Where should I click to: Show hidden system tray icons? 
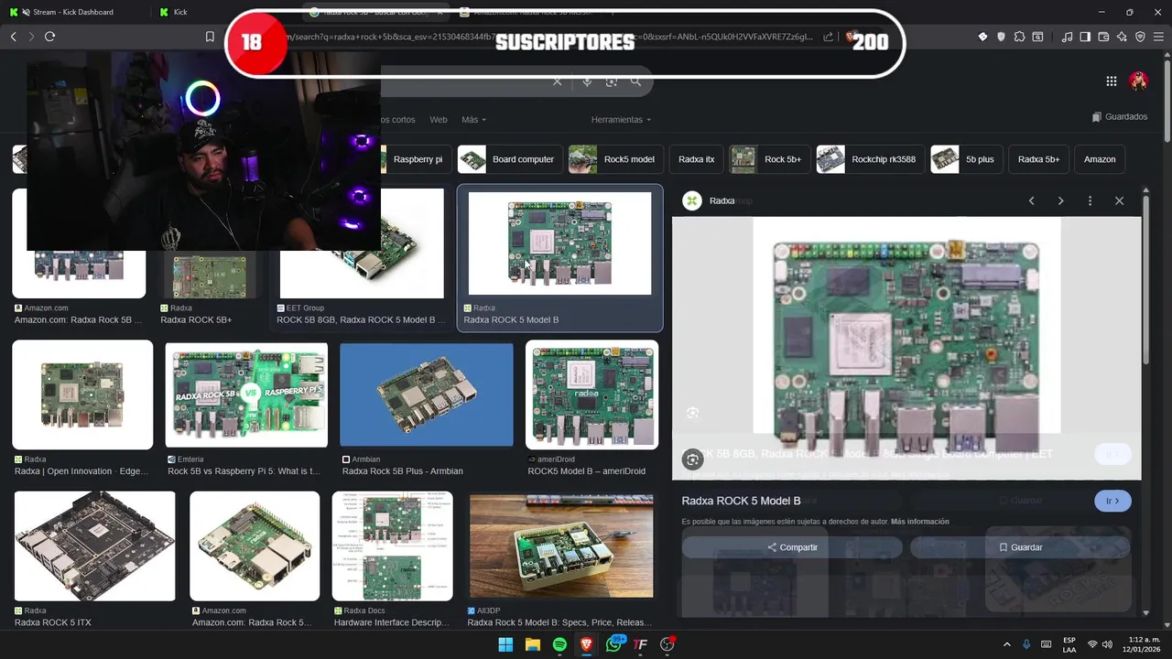1007,644
